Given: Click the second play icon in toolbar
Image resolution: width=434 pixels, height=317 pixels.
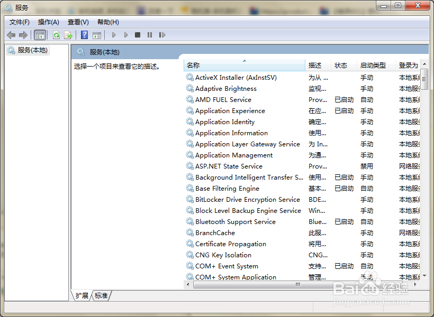Looking at the screenshot, I should (x=126, y=35).
